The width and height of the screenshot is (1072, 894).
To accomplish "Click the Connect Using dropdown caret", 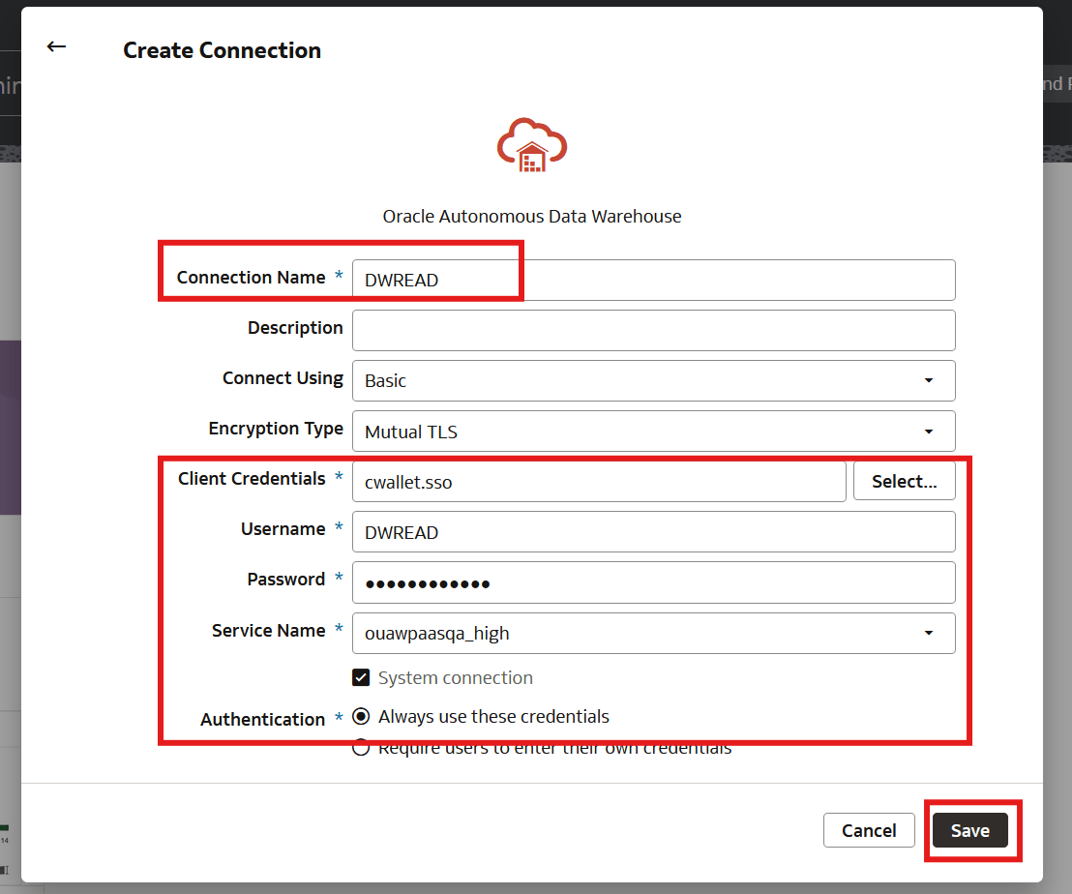I will [x=929, y=380].
